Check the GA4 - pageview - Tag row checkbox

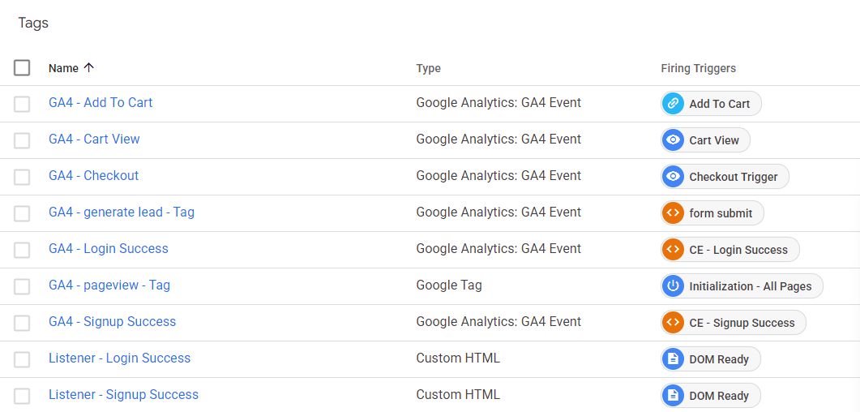pyautogui.click(x=22, y=286)
